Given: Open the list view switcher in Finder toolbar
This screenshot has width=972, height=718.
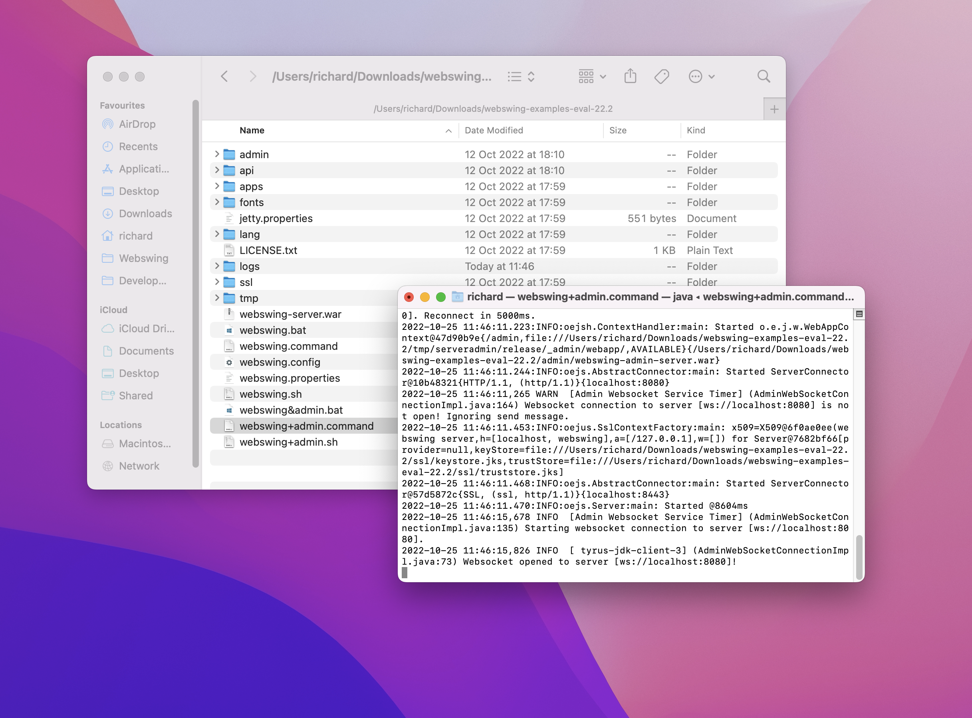Looking at the screenshot, I should pos(521,77).
